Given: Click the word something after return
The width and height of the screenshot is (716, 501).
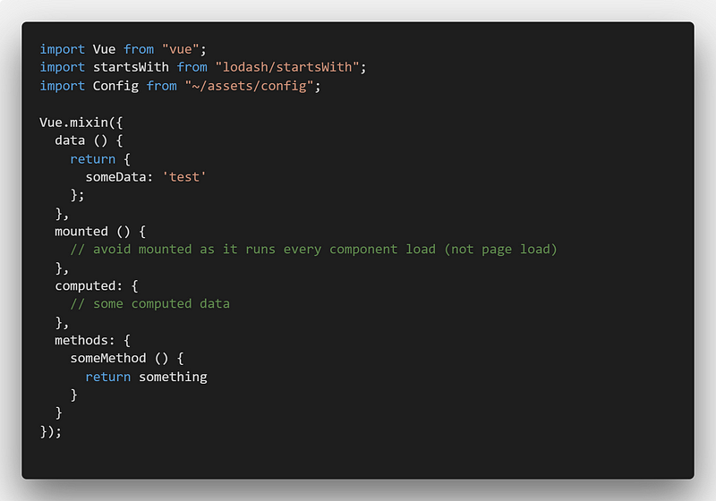Looking at the screenshot, I should 173,377.
